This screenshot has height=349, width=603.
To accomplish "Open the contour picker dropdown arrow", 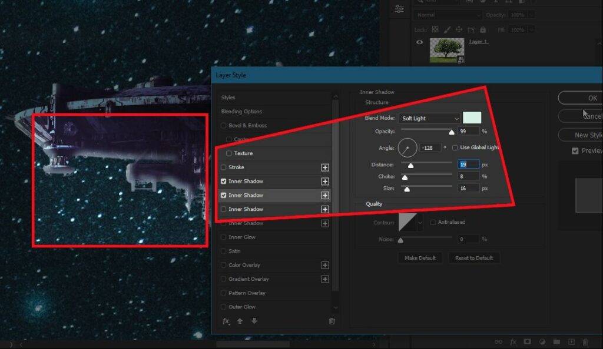I will pos(420,223).
